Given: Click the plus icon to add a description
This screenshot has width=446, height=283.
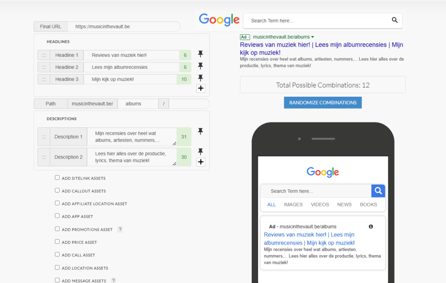Looking at the screenshot, I should (201, 162).
